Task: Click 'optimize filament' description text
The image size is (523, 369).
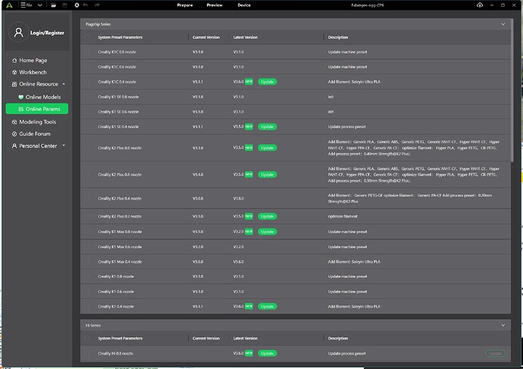Action: (343, 217)
